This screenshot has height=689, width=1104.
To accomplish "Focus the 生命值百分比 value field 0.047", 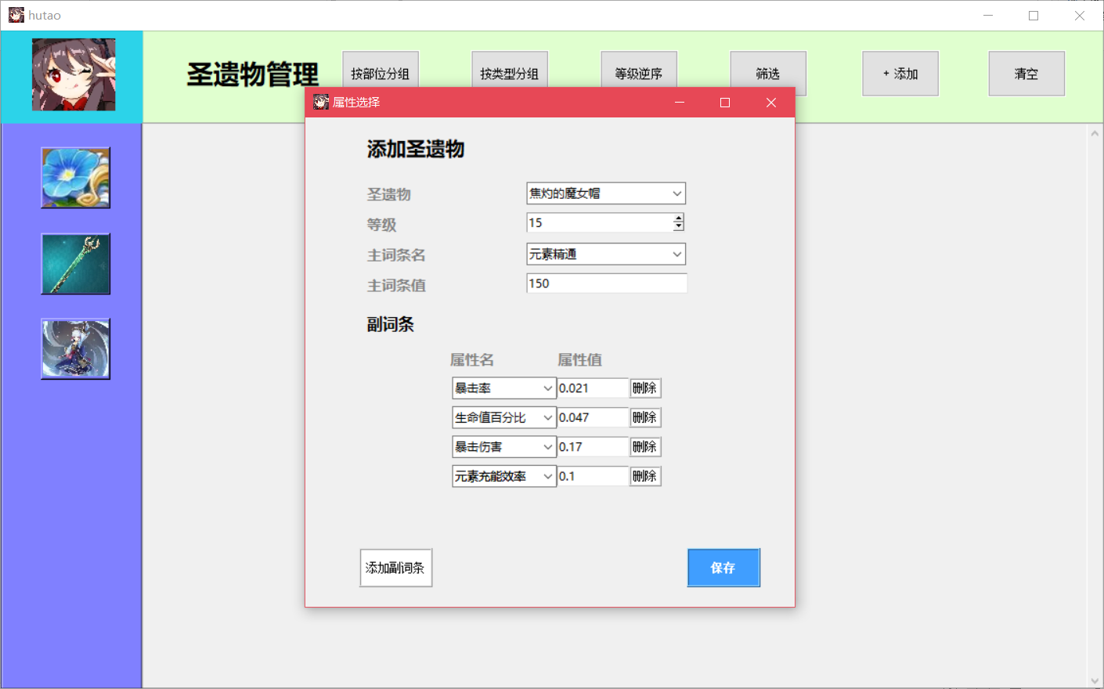I will [593, 417].
